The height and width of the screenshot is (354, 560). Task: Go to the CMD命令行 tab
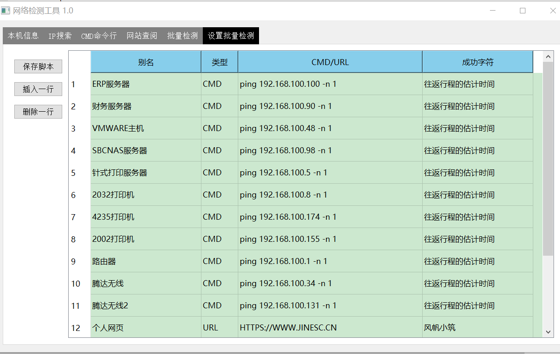99,36
